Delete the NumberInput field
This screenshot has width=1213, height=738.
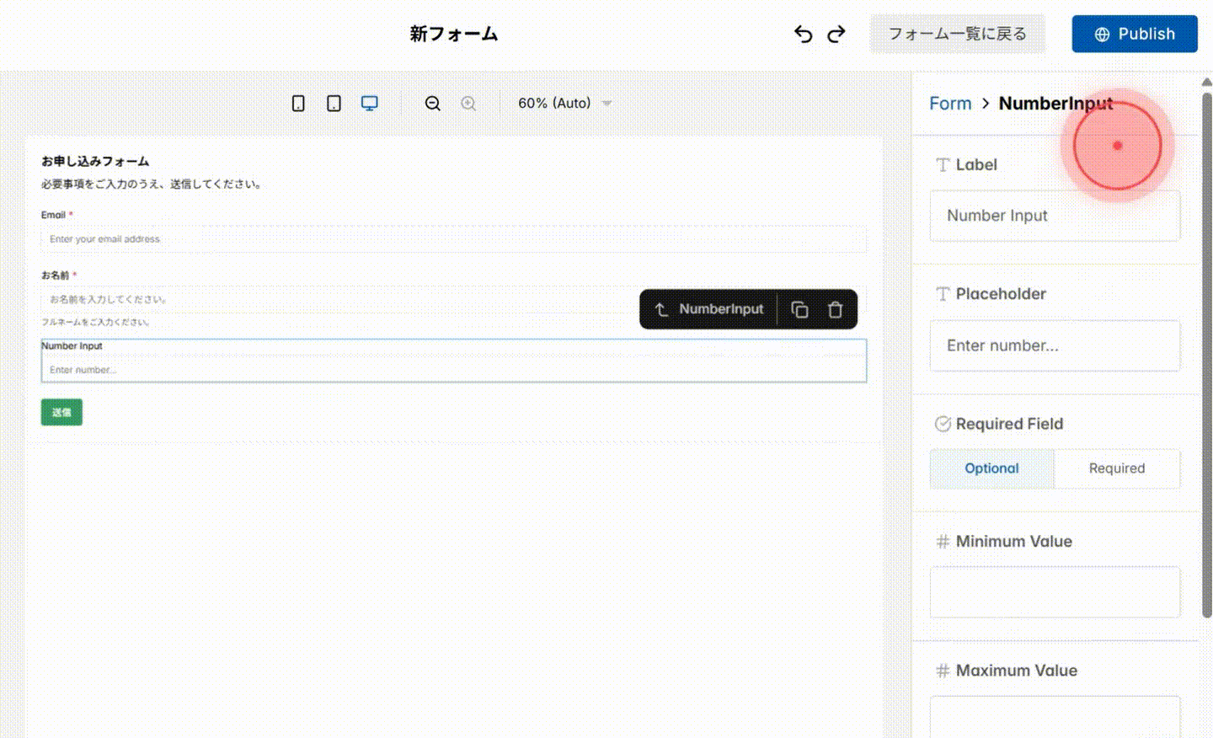[x=835, y=309]
